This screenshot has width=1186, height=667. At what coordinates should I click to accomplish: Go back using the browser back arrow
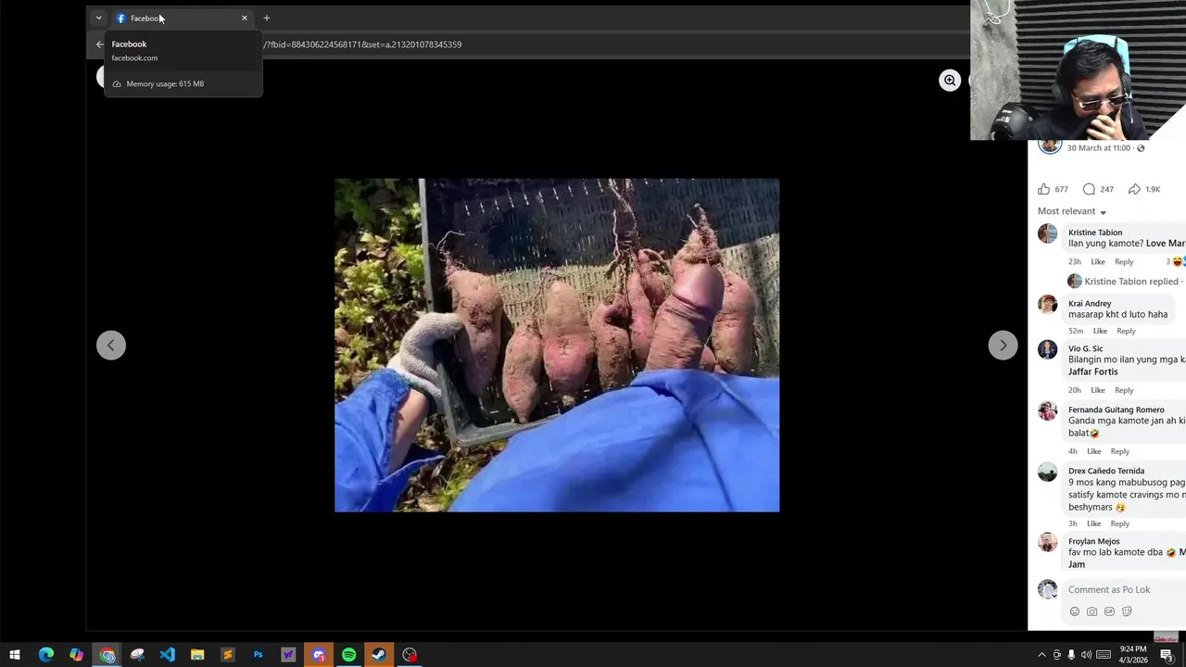coord(100,44)
